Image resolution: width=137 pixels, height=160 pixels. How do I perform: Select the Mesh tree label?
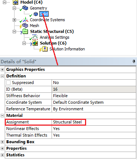point(35,26)
